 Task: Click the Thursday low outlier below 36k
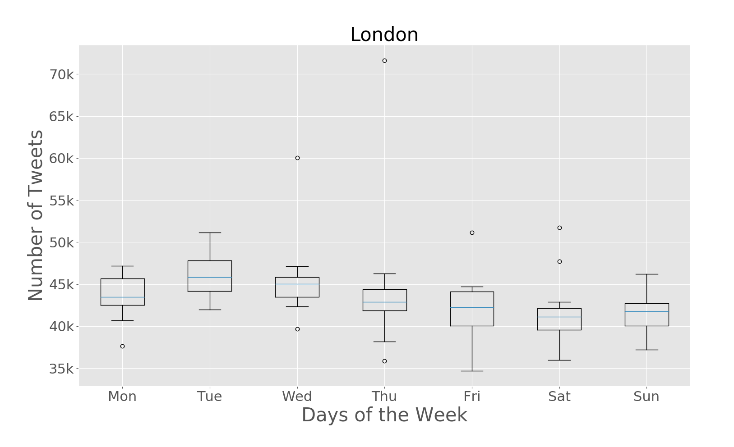coord(384,361)
